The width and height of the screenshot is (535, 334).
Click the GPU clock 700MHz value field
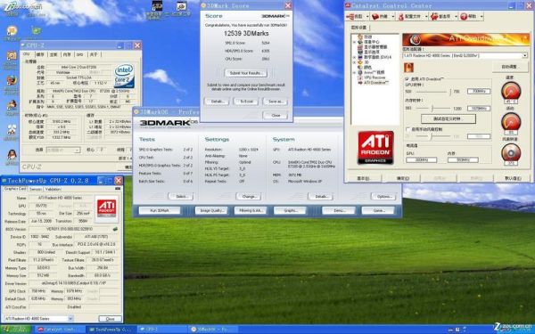click(479, 91)
